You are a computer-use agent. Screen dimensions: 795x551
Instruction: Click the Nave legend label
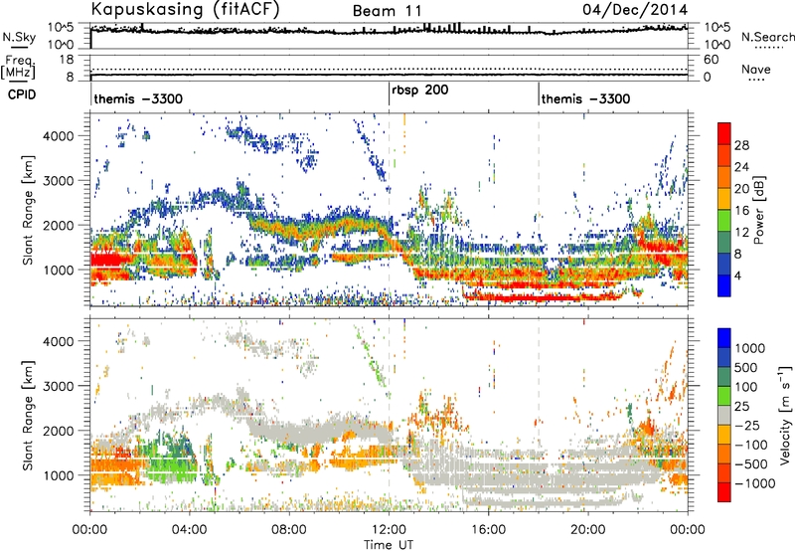click(x=756, y=69)
